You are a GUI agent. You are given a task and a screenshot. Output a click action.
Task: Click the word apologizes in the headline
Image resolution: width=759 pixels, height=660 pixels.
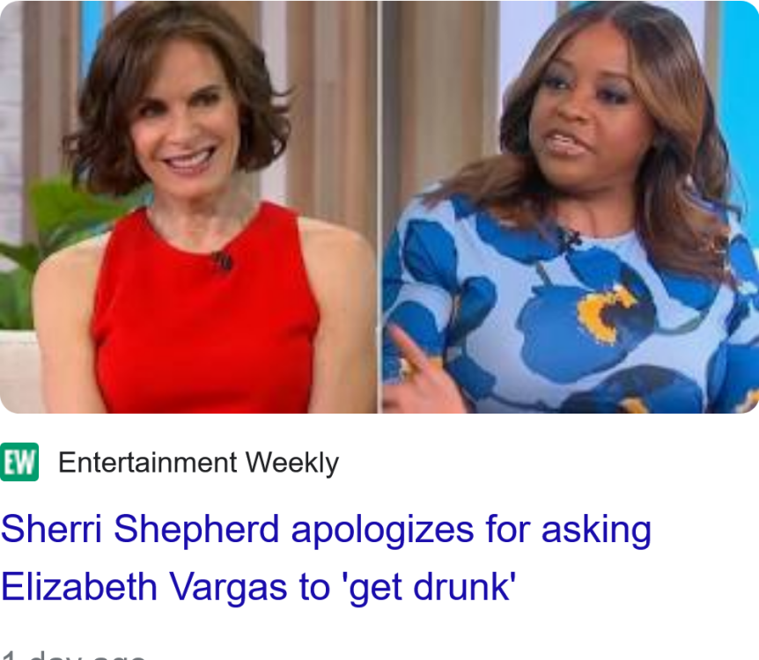coord(383,530)
